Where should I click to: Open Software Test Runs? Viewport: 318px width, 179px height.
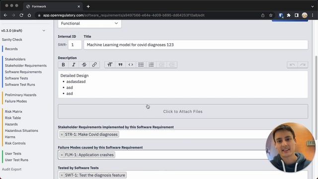click(20, 85)
